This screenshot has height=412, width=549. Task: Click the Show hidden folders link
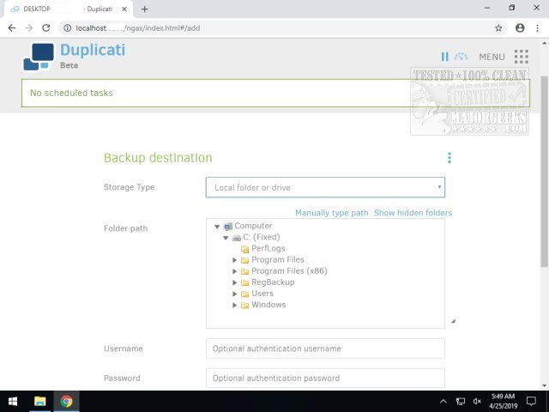[x=413, y=213]
